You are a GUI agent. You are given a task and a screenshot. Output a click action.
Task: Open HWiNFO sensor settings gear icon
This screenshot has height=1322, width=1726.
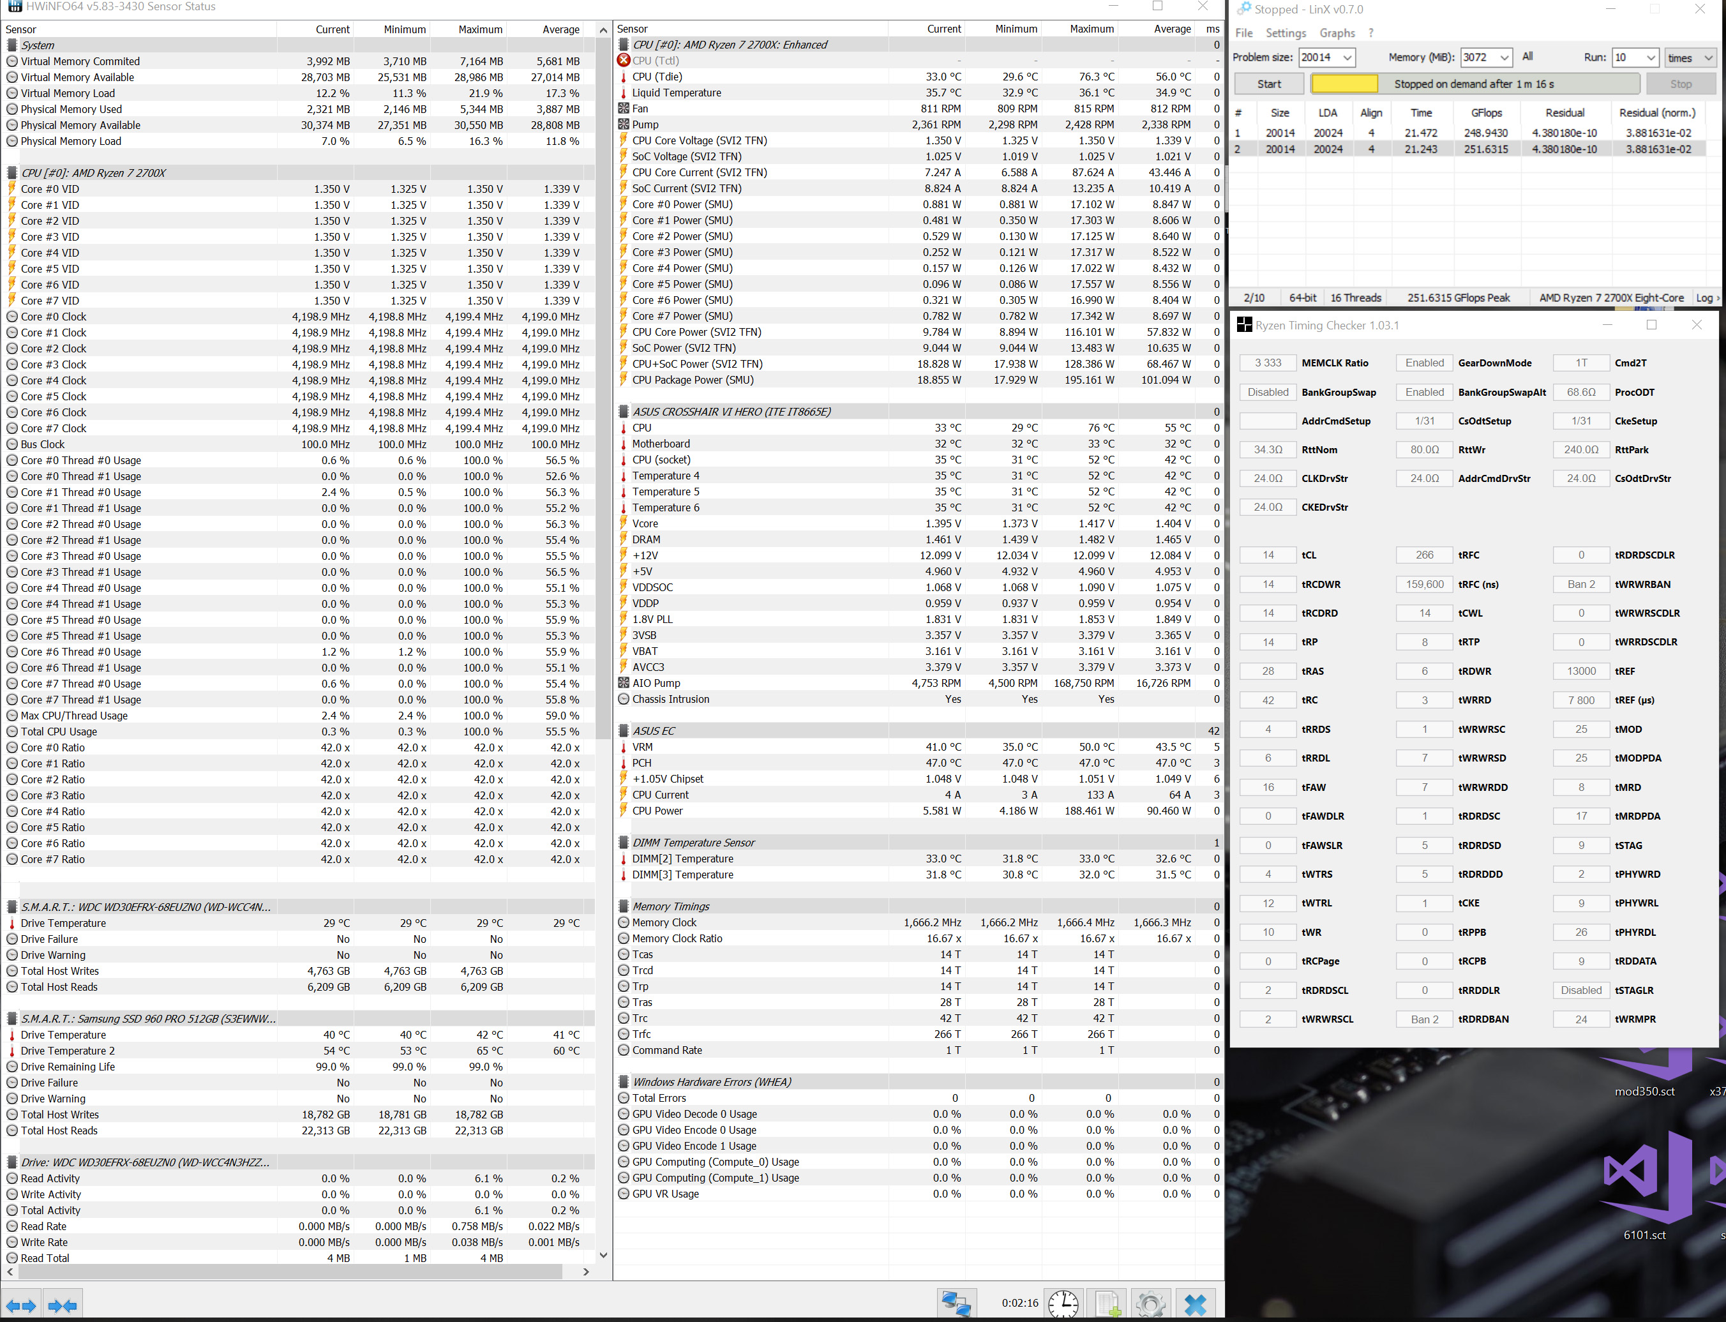[x=1150, y=1303]
